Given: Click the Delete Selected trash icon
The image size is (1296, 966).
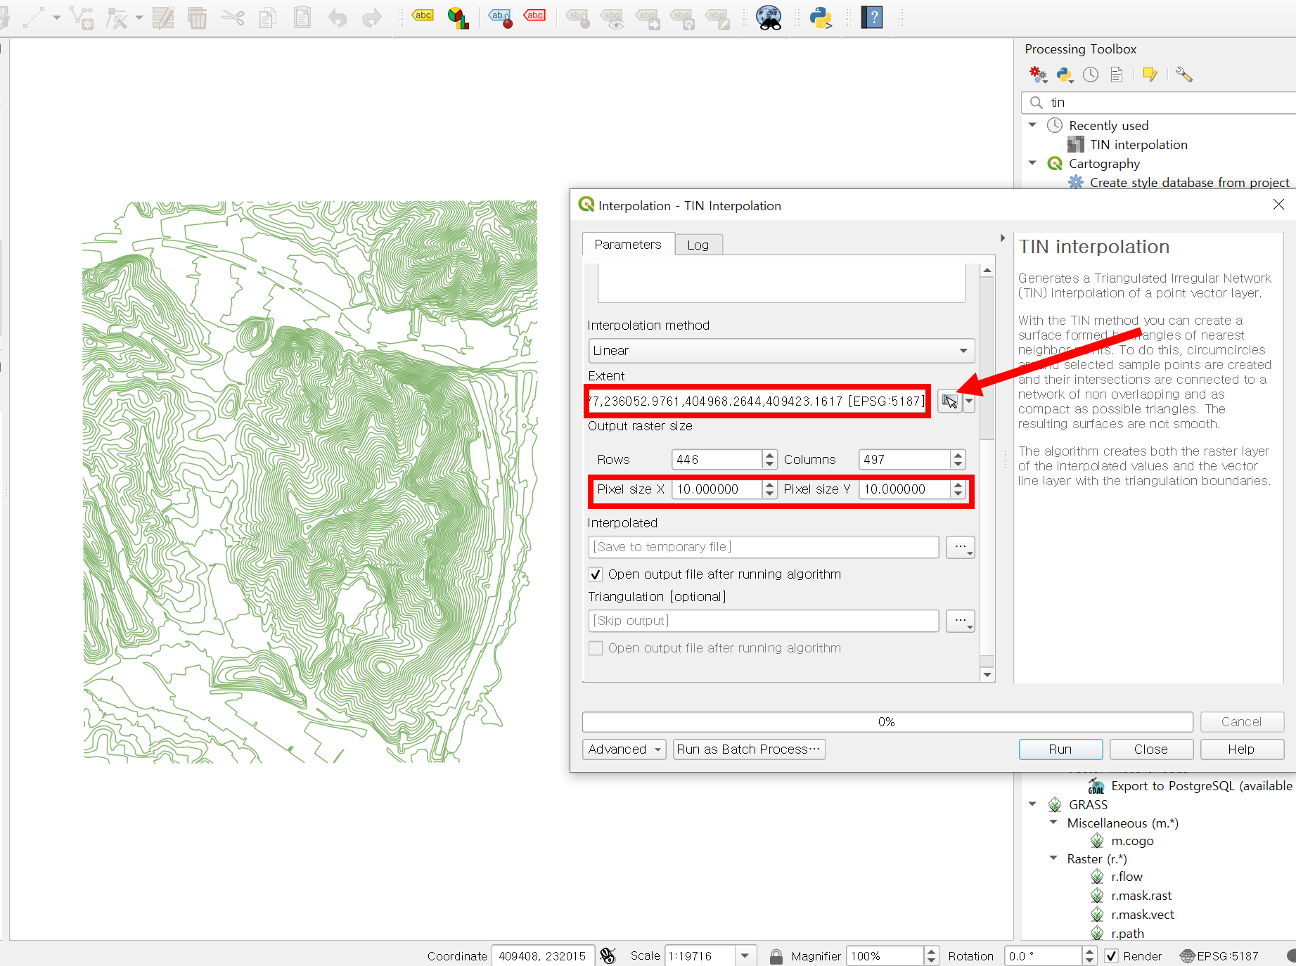Looking at the screenshot, I should (x=198, y=18).
